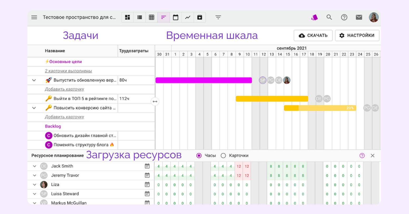Click the 'Трудозатраты' column header
This screenshot has height=214, width=409.
tap(134, 51)
